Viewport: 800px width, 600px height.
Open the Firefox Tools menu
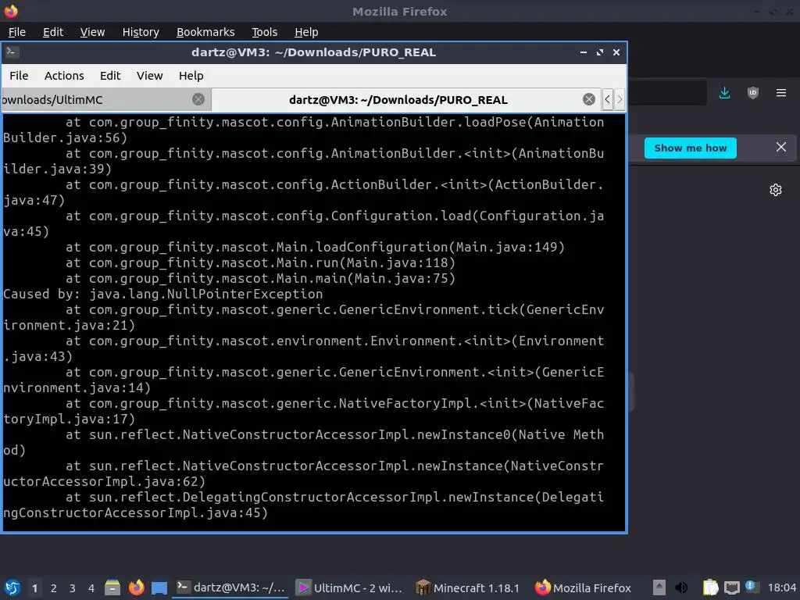(x=264, y=32)
